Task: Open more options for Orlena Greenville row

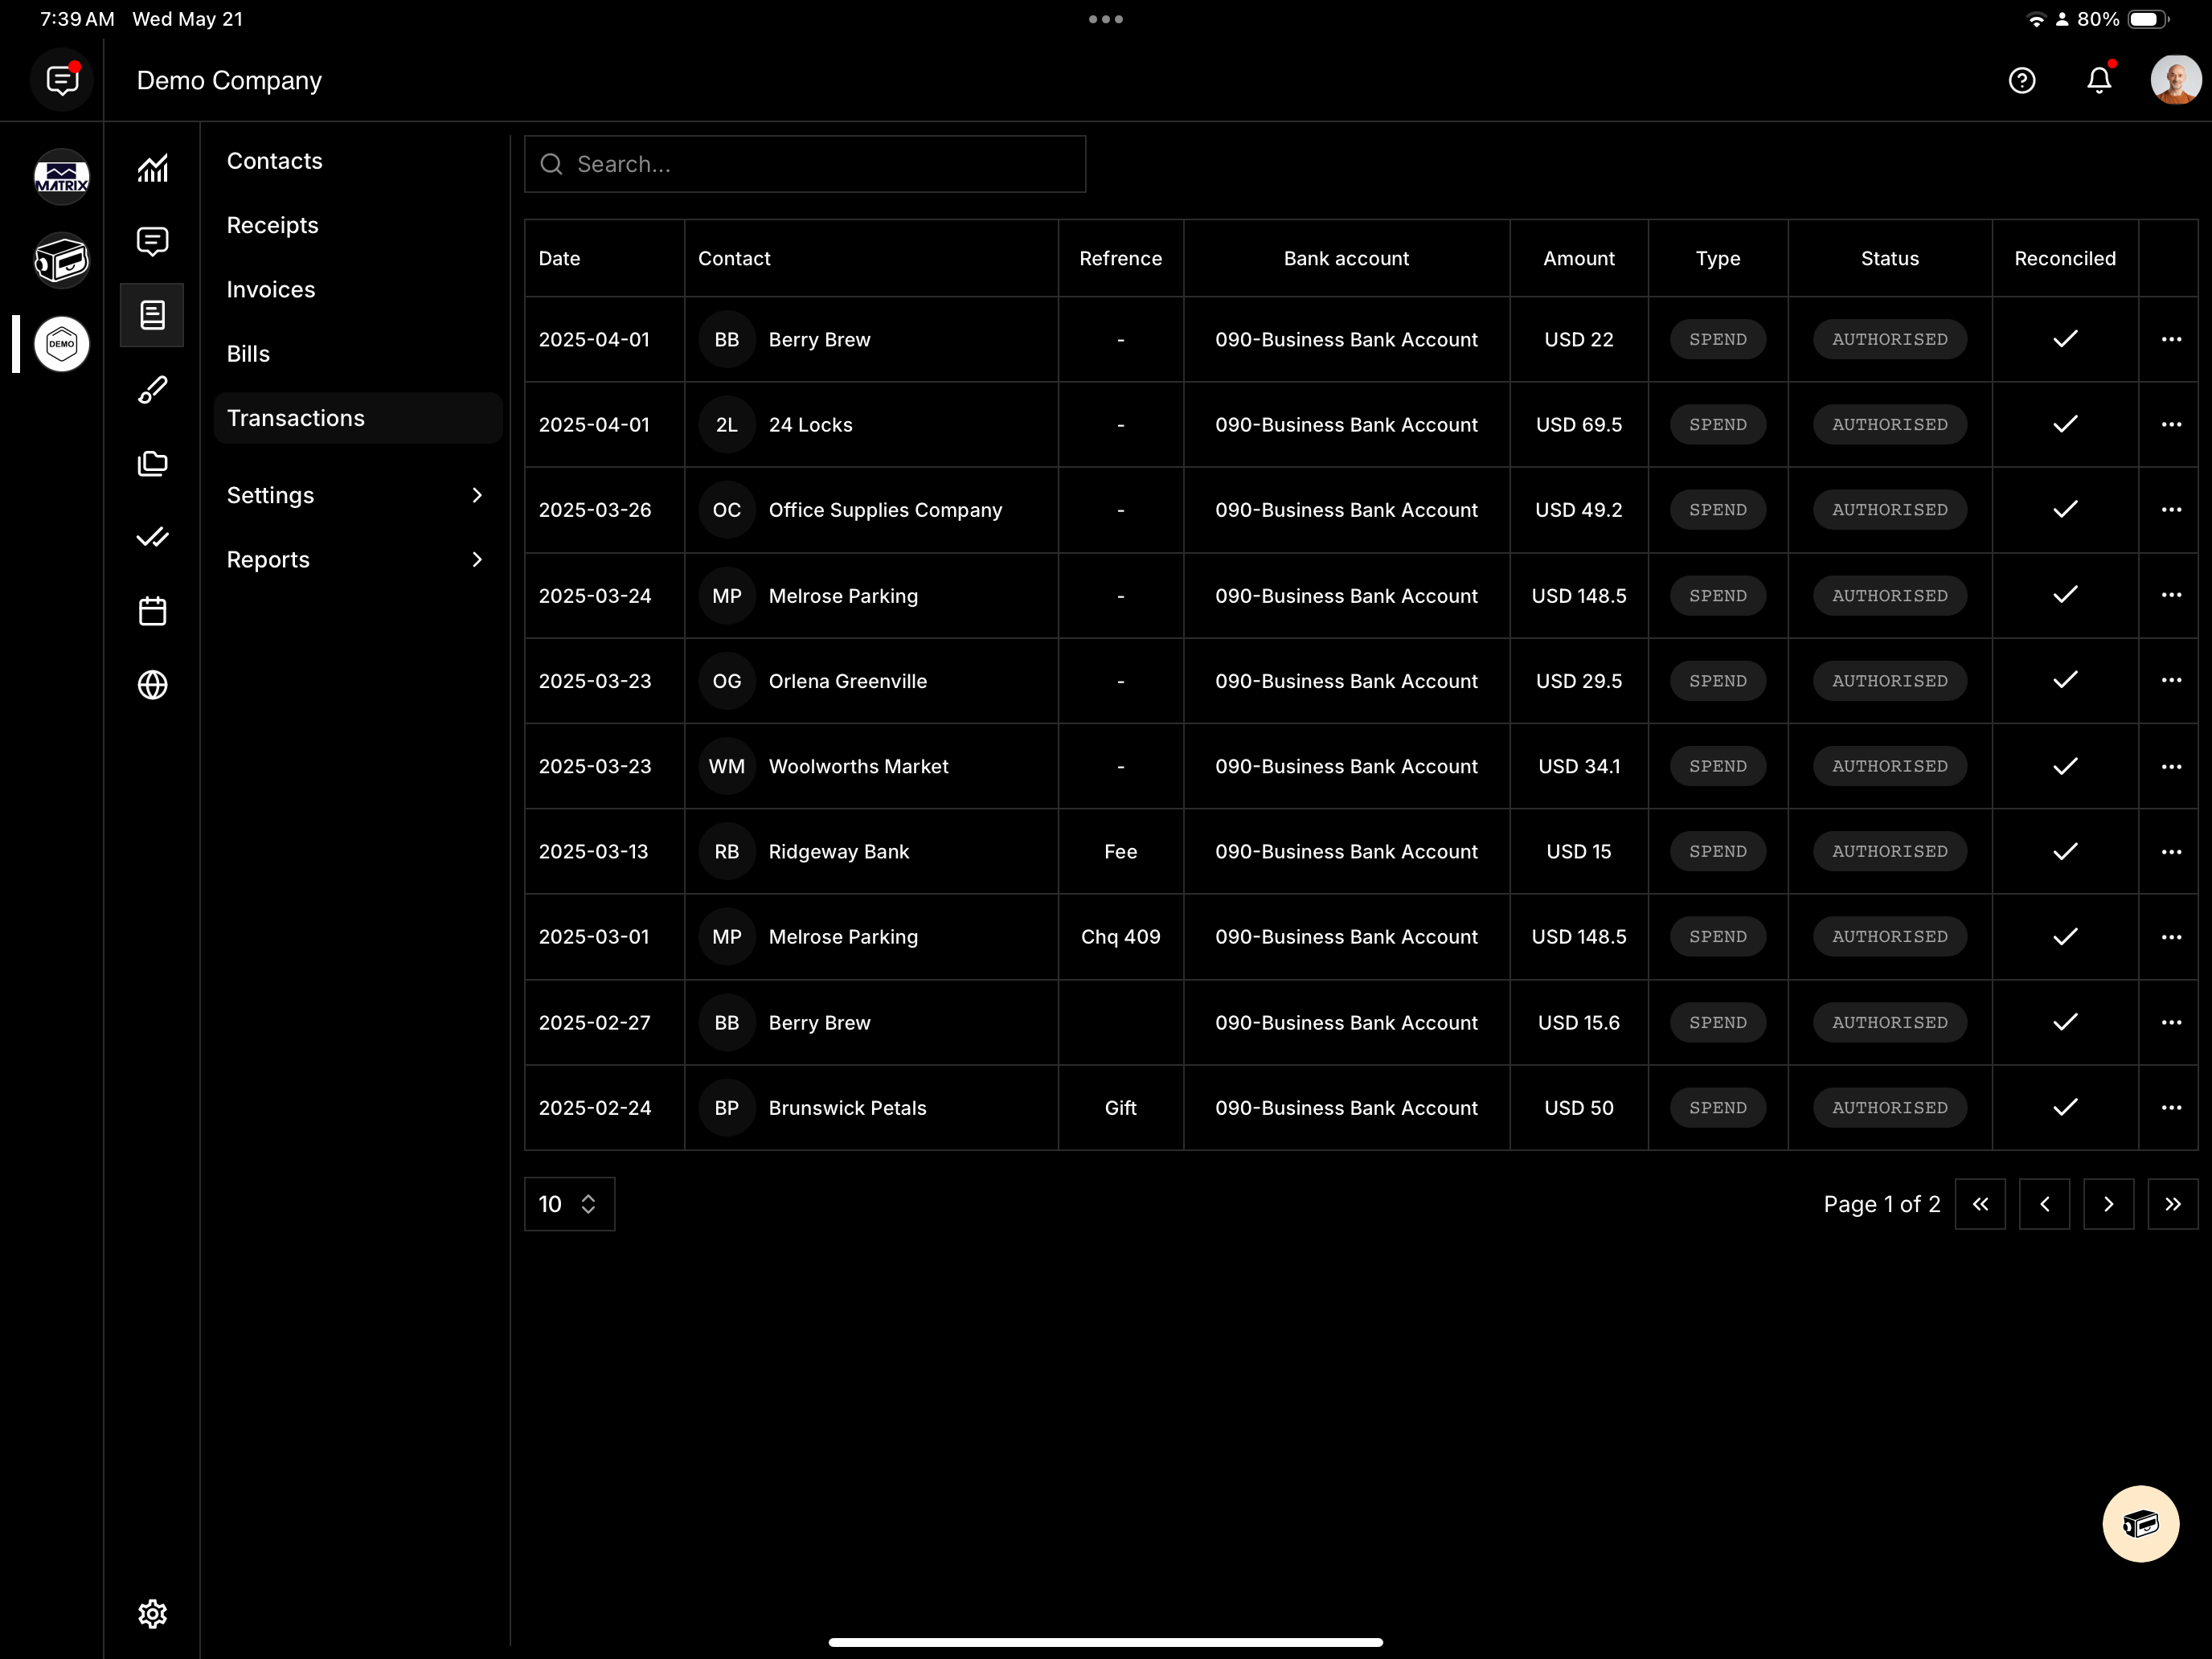Action: [2171, 680]
